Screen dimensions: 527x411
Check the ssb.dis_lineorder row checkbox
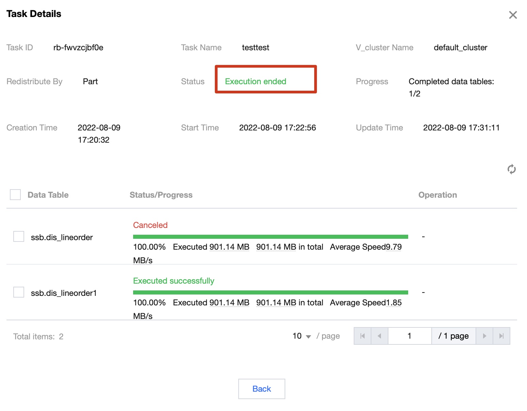click(19, 236)
